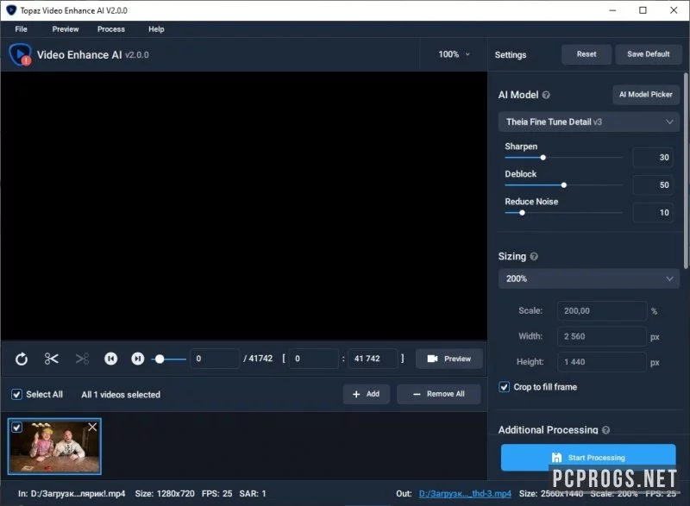This screenshot has height=506, width=690.
Task: Click the Reduce Noise slider handle
Action: 522,213
